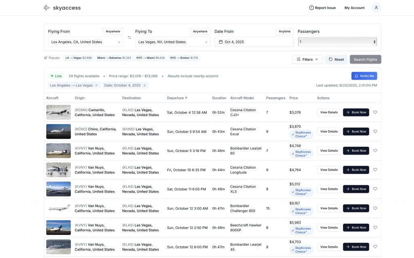
Task: Clear the Los Angeles Flying From field
Action: click(119, 42)
